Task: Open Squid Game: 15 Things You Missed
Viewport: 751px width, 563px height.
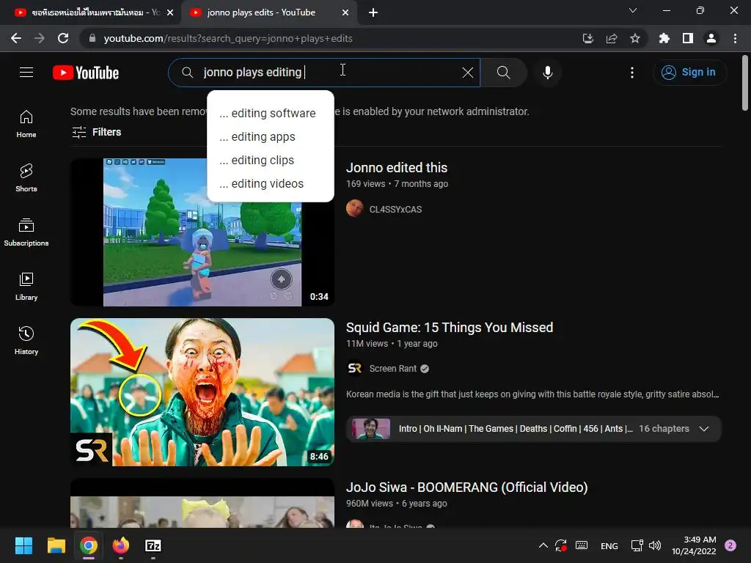Action: pyautogui.click(x=450, y=328)
